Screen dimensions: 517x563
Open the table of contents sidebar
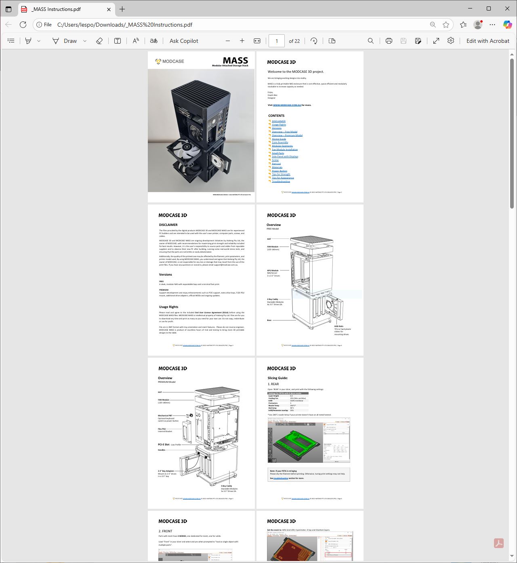point(11,41)
